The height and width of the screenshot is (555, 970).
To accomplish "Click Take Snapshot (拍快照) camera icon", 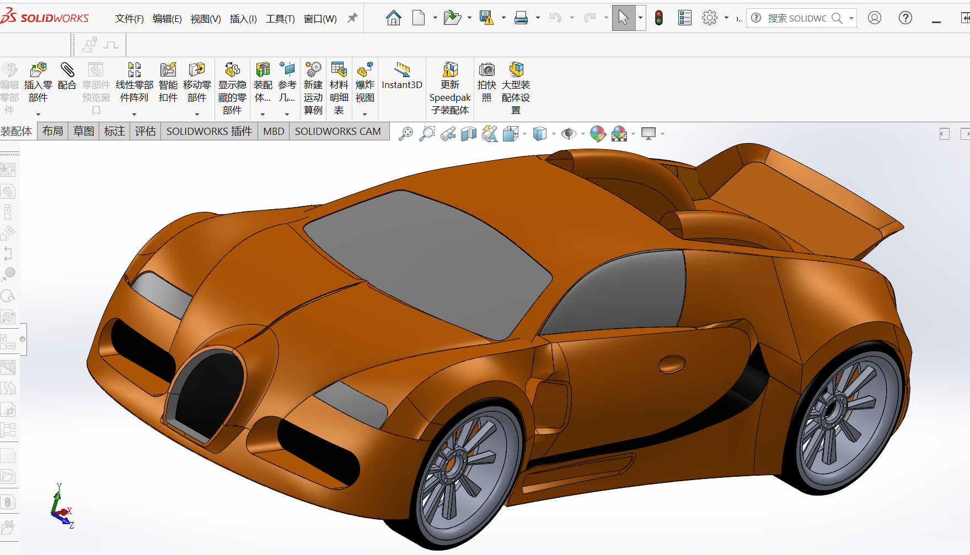I will point(487,83).
